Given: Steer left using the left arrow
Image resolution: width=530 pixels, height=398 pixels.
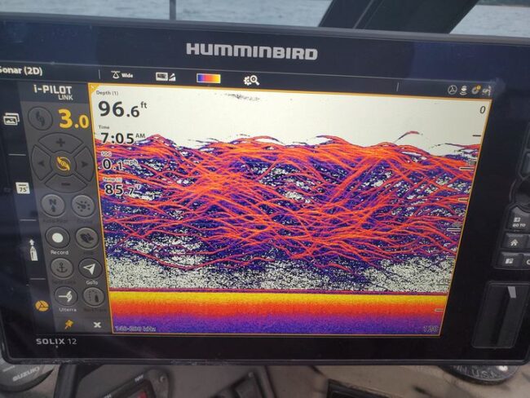Looking at the screenshot, I should [x=41, y=162].
